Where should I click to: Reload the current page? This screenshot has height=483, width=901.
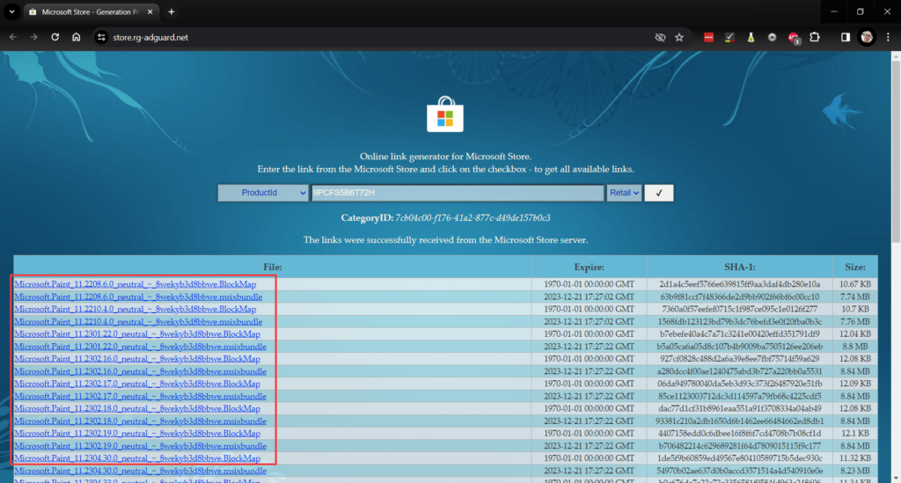pyautogui.click(x=55, y=37)
